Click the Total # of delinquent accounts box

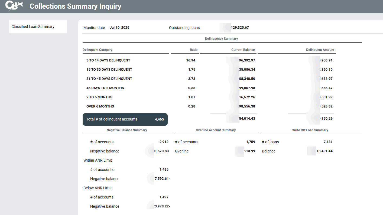pos(125,119)
